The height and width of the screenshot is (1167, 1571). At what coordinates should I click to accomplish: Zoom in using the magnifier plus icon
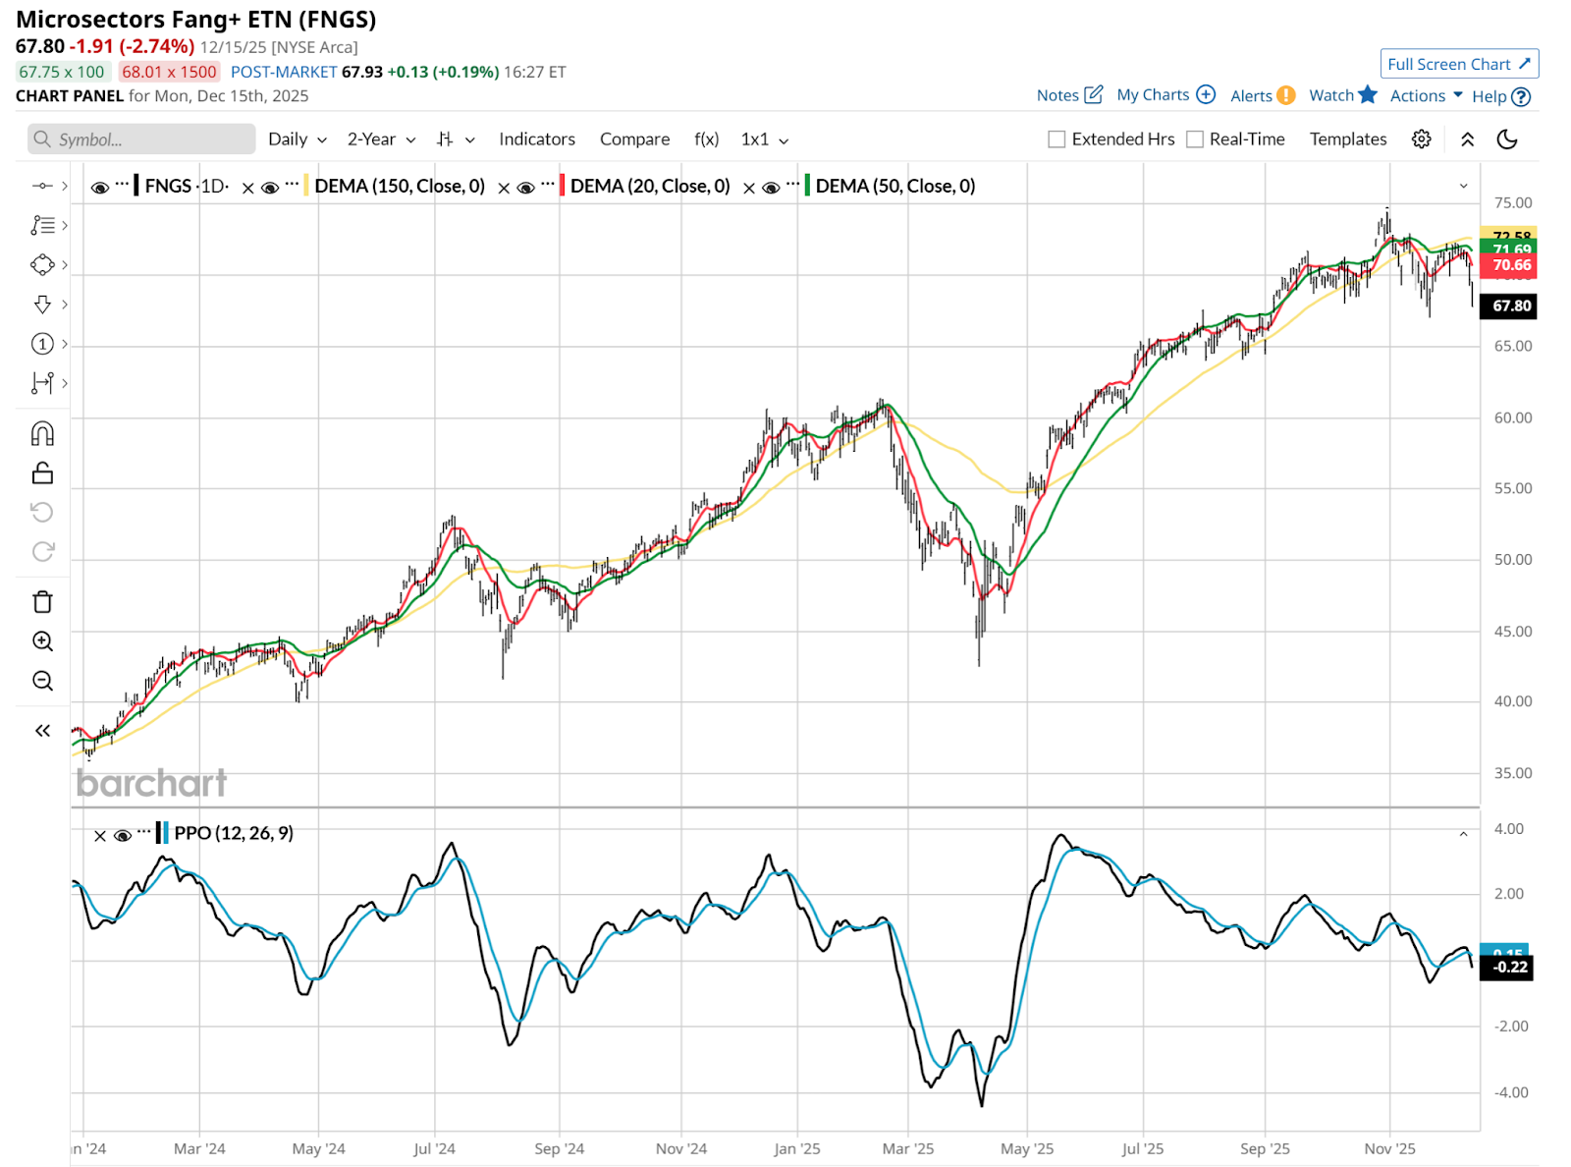point(42,641)
